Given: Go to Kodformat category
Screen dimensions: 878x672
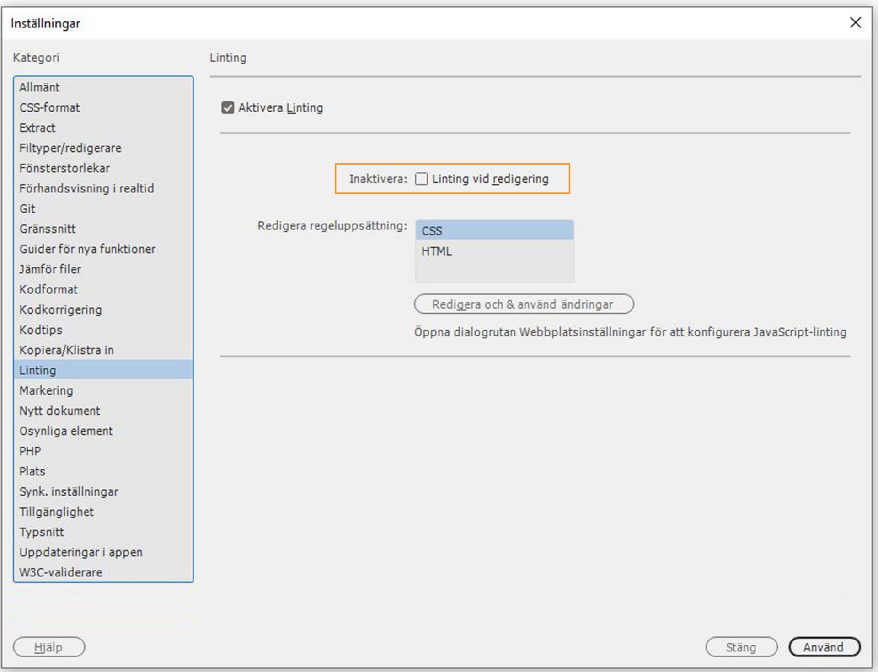Looking at the screenshot, I should click(x=48, y=289).
